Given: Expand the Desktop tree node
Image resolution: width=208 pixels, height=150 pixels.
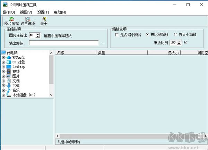Looking at the screenshot, I should [x=3, y=67].
